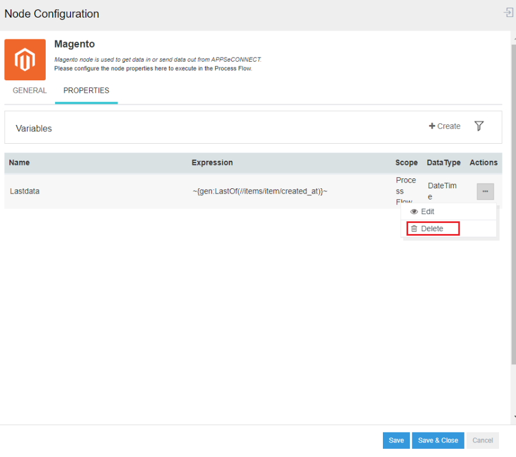Open the Lastdata row actions ellipsis button
The width and height of the screenshot is (516, 457).
(x=485, y=191)
